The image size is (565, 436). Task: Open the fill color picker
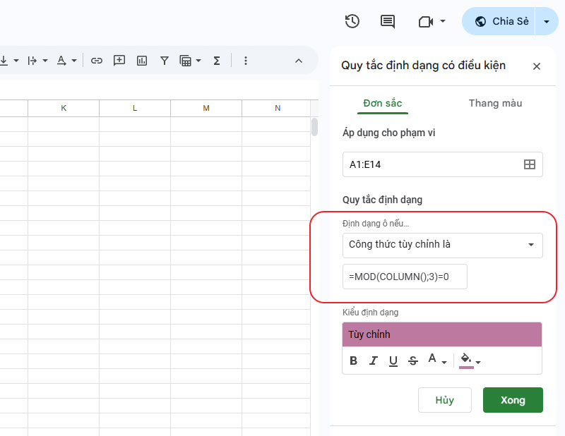click(x=470, y=361)
